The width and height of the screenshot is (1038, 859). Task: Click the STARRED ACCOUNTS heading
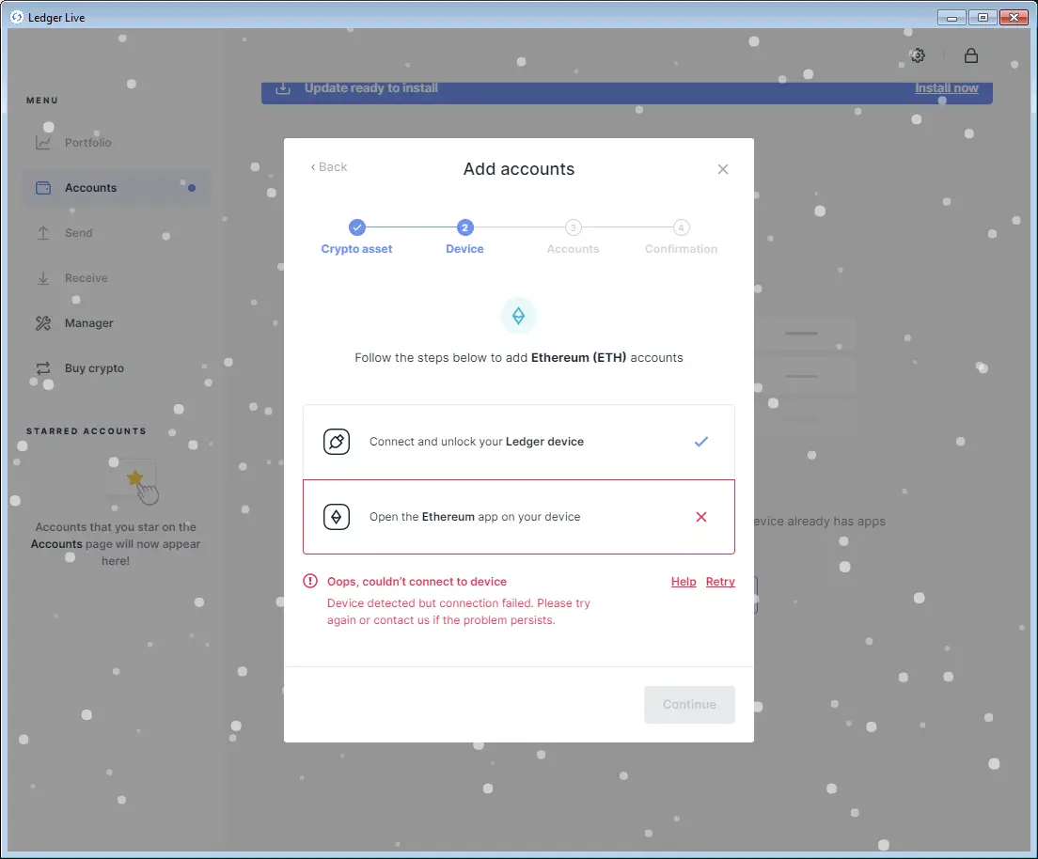click(x=86, y=430)
